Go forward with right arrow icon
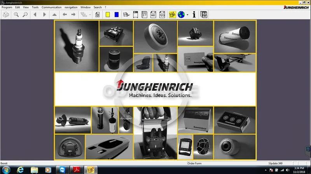Image resolution: width=311 pixels, height=174 pixels. (73, 15)
